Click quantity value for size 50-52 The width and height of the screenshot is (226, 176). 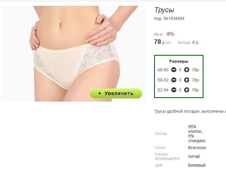point(180,80)
